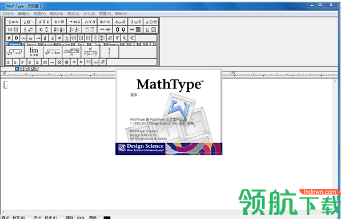The image size is (341, 219).
Task: Insert the right triangle ▷ symbol in bottom bar
Action: click(81, 62)
